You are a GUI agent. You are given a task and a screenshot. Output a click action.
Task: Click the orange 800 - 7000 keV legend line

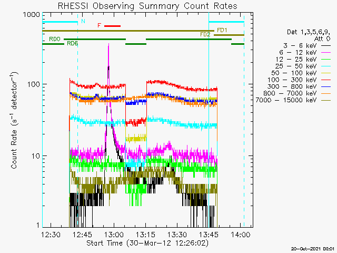click(x=326, y=93)
